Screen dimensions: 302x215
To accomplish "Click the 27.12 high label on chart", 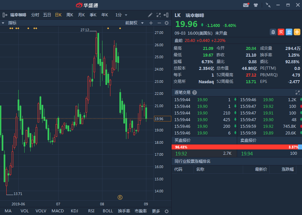I will pyautogui.click(x=85, y=30).
